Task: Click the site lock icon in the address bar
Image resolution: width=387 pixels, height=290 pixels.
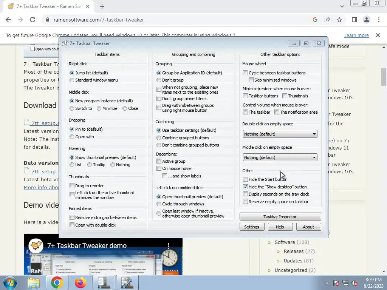Action: point(48,20)
